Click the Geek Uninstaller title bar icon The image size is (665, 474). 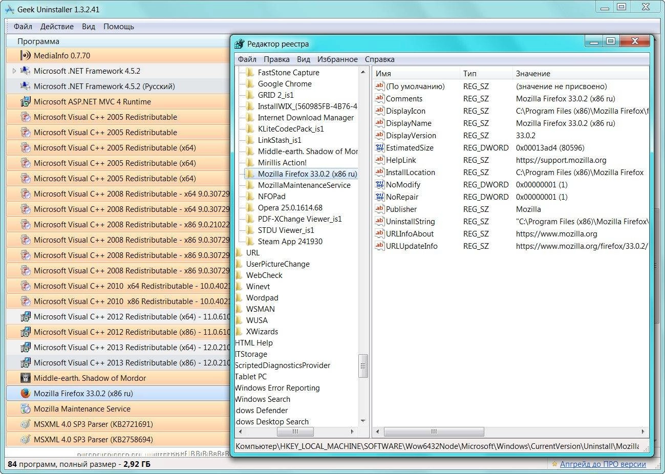pos(10,9)
